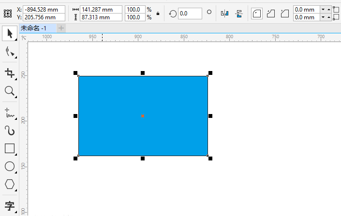Click the bottom-right corner radius box icon
The height and width of the screenshot is (216, 341).
336,17
